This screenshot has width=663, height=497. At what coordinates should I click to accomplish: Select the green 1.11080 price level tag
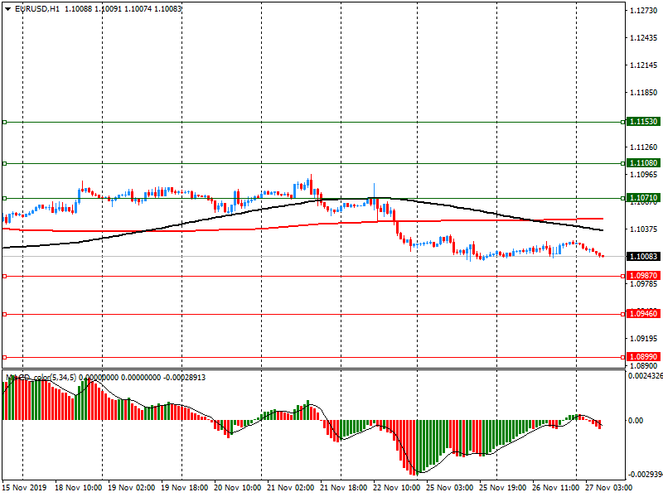643,163
